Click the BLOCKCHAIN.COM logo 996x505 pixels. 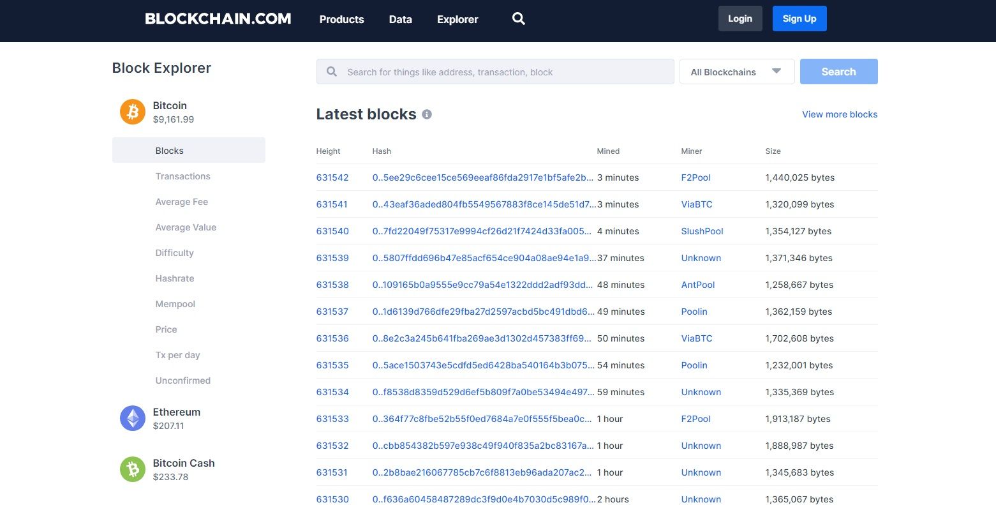click(218, 19)
